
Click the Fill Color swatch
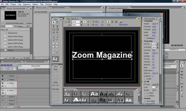pos(154,87)
